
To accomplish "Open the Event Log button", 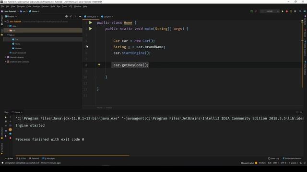I will click(x=273, y=158).
